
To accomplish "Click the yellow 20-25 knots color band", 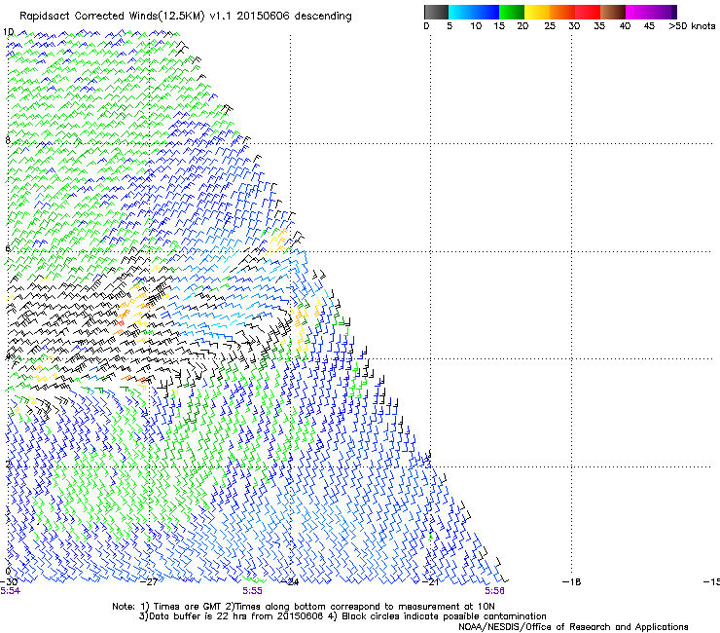I will [537, 12].
